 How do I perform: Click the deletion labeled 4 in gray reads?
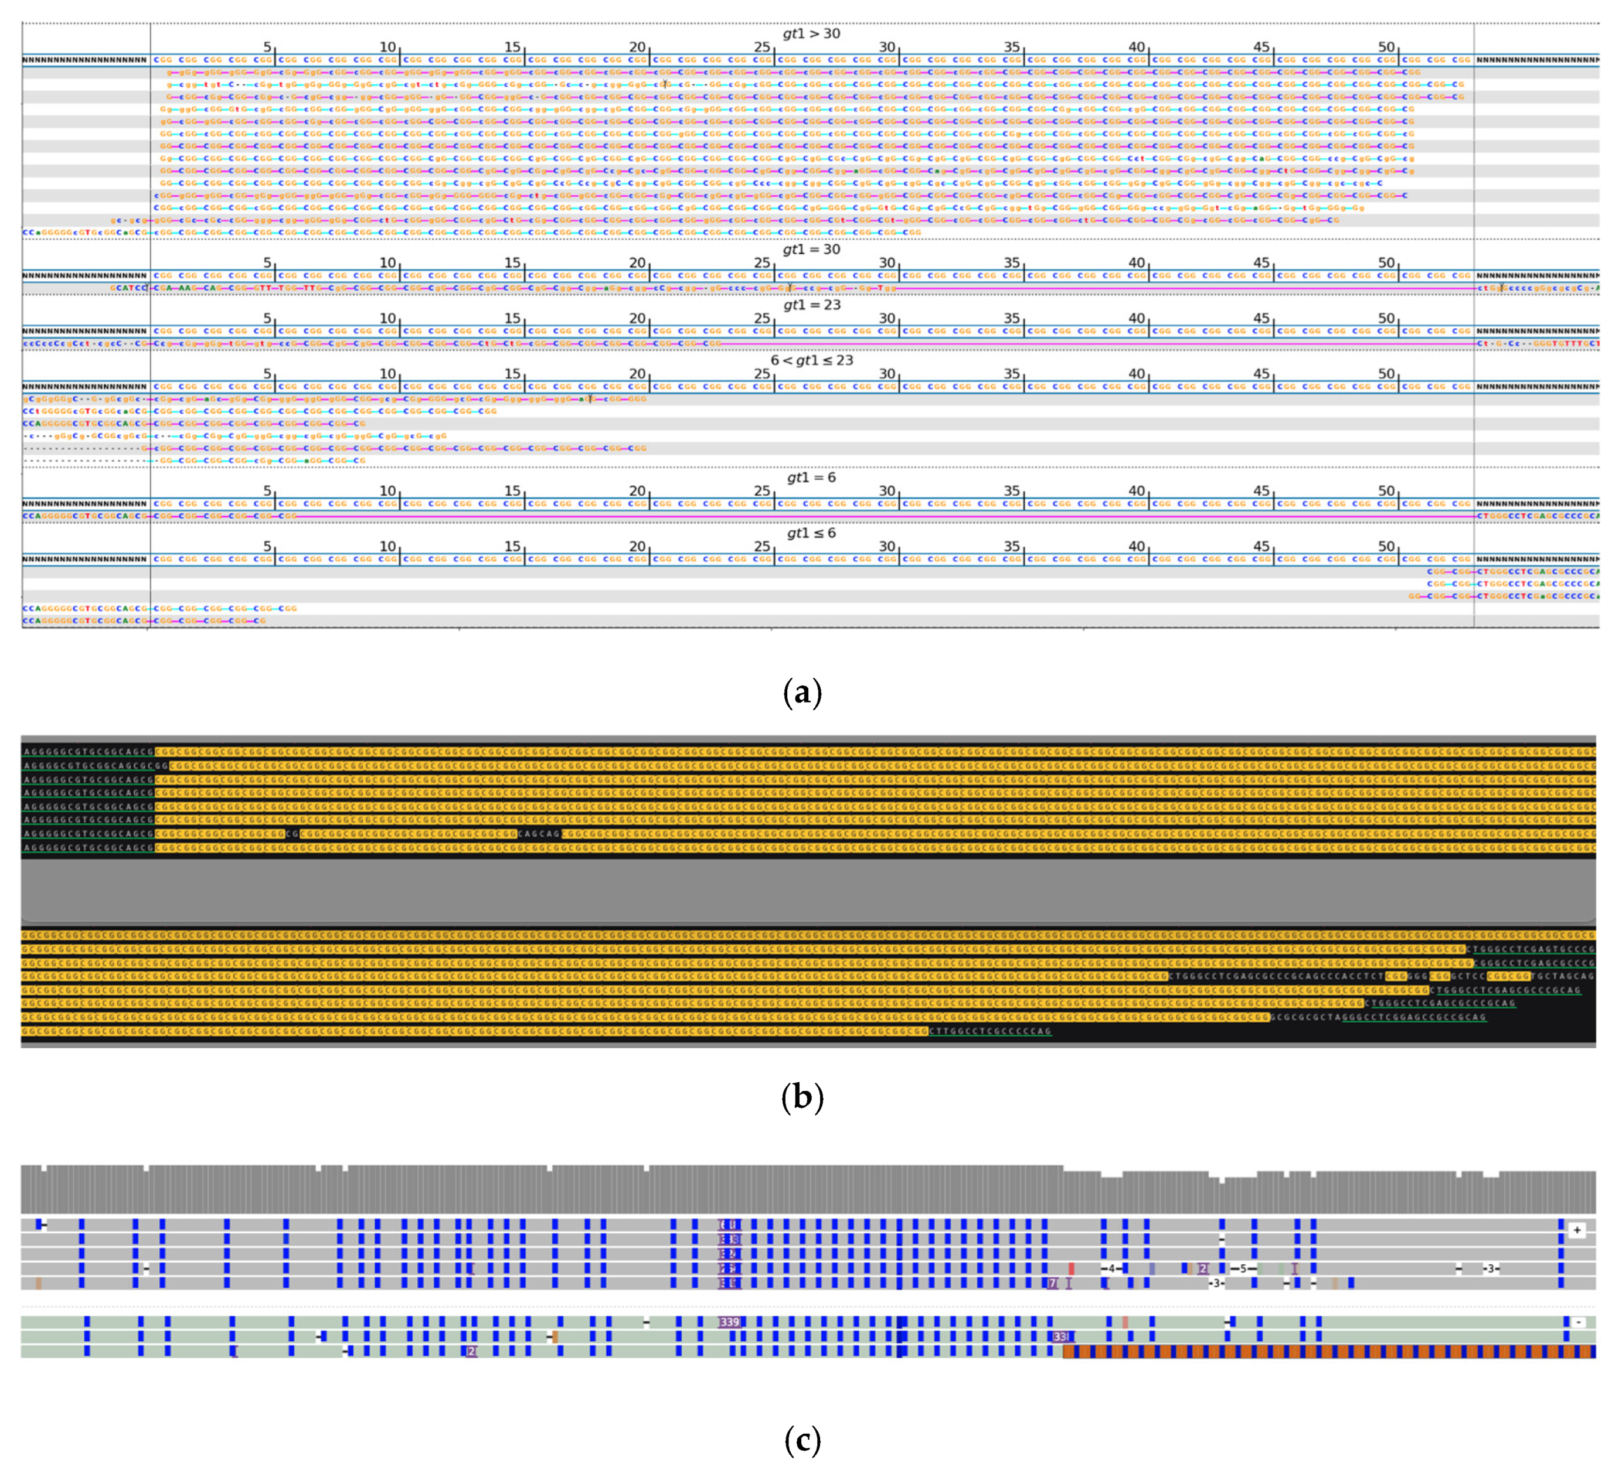coord(1111,1269)
